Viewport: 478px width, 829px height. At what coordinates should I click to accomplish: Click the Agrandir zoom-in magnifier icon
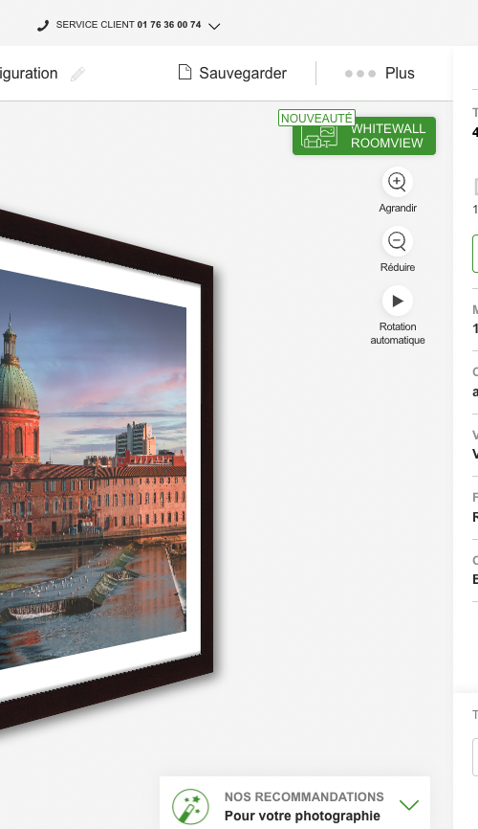click(397, 182)
